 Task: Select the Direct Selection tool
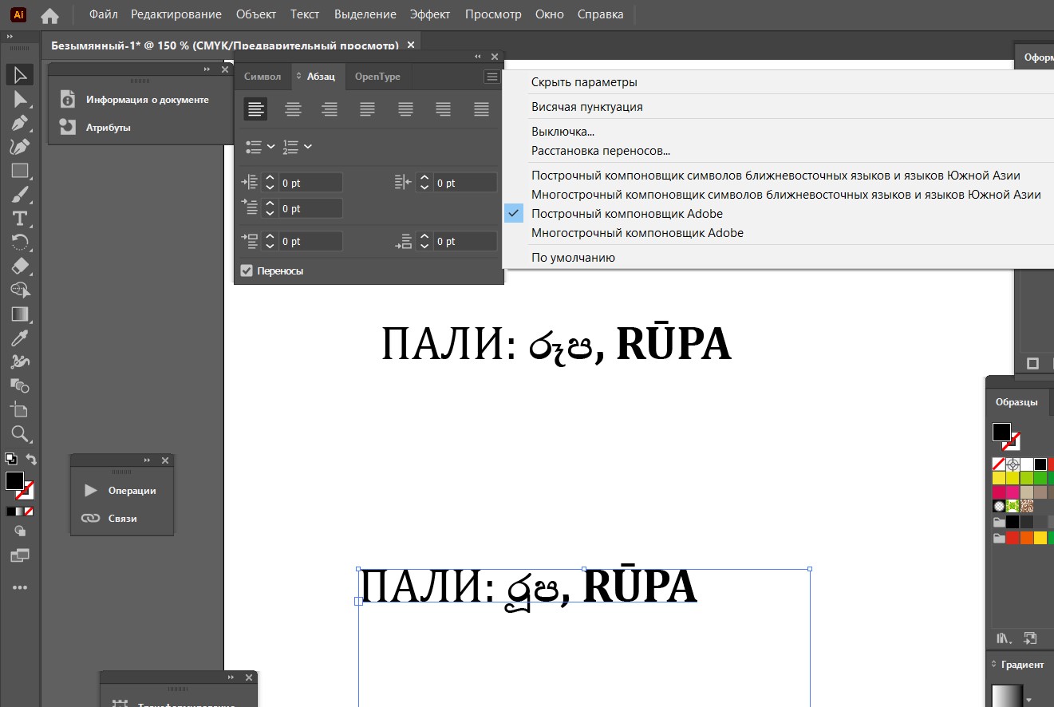tap(20, 99)
